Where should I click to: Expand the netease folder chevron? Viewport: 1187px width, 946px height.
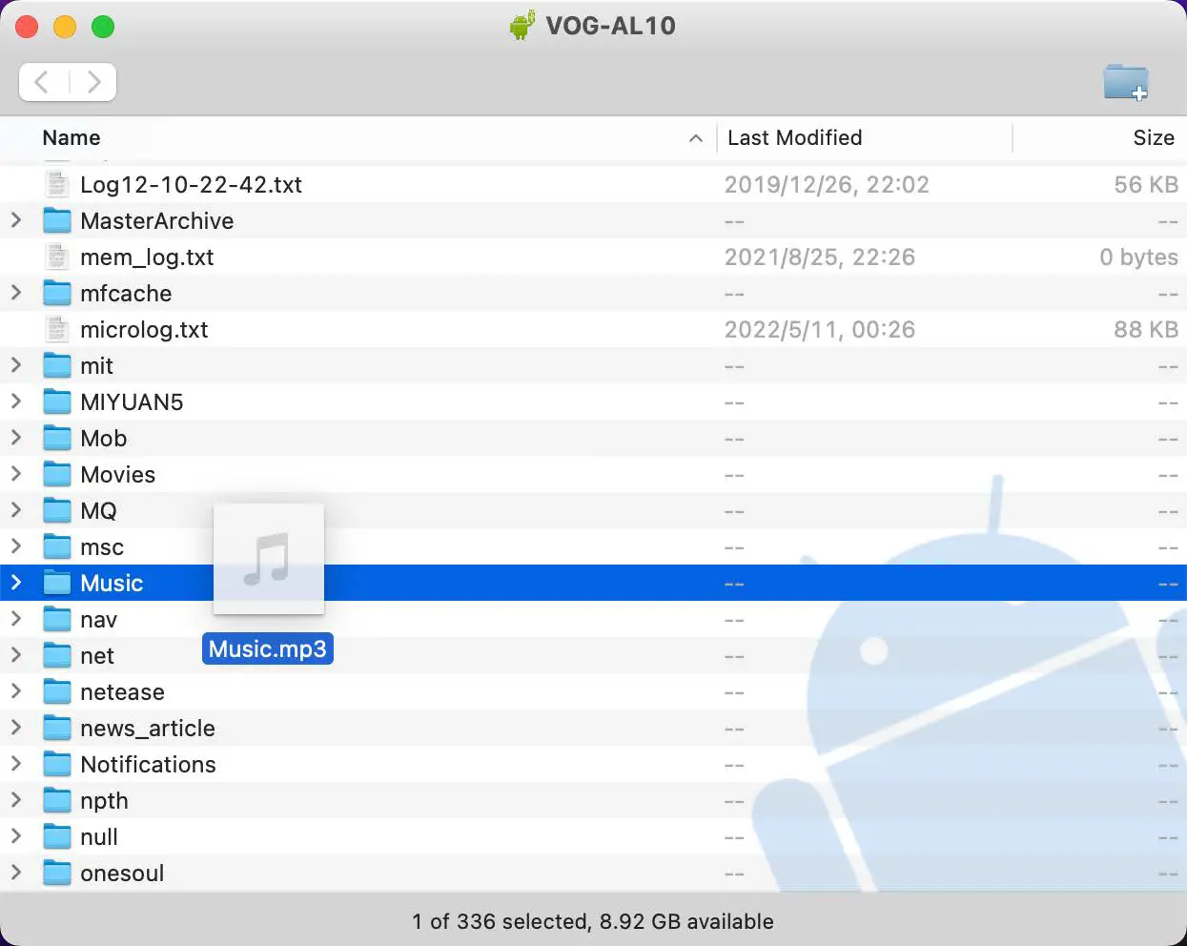point(16,691)
